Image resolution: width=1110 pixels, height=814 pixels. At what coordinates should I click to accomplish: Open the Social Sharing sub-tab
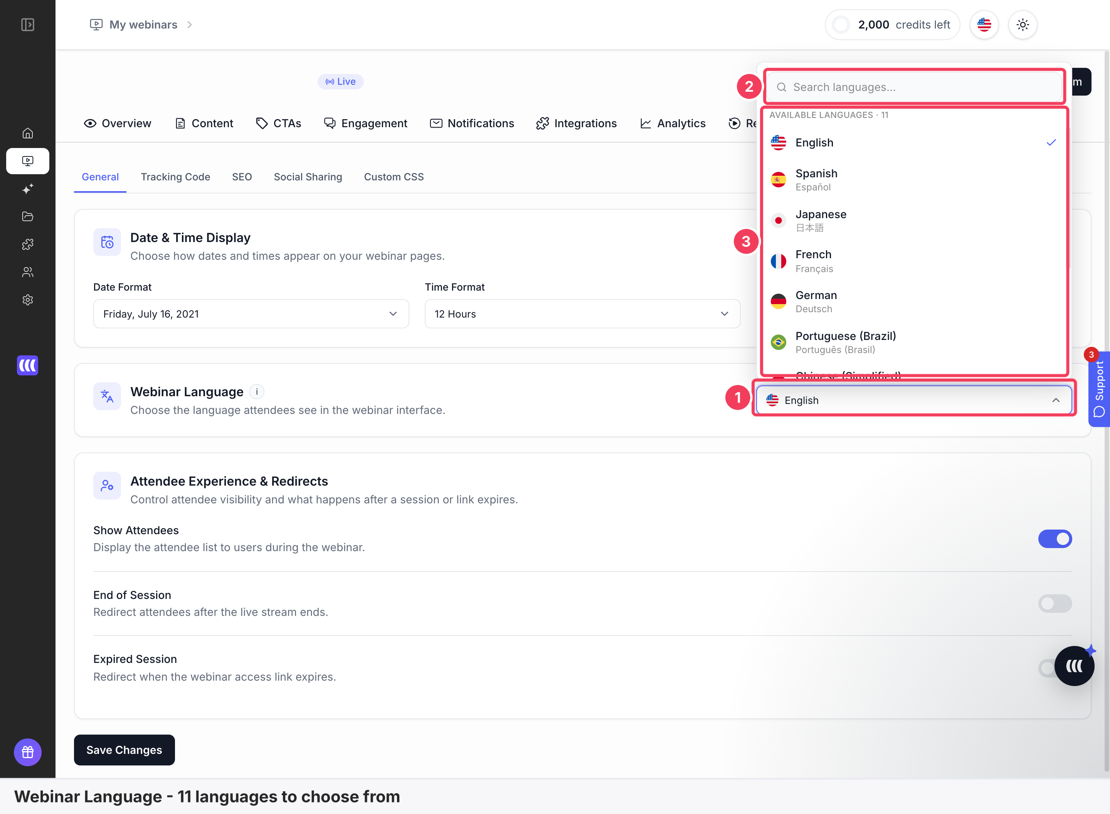point(308,177)
